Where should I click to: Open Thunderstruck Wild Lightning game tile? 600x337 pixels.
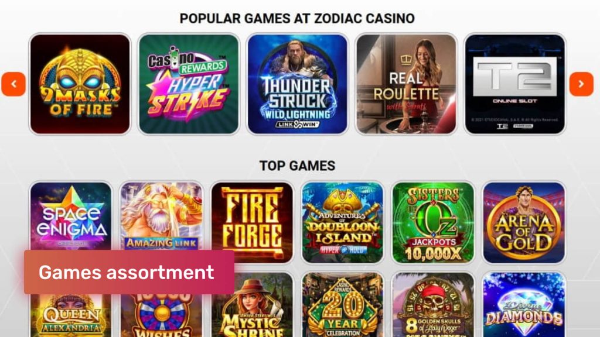pos(297,84)
